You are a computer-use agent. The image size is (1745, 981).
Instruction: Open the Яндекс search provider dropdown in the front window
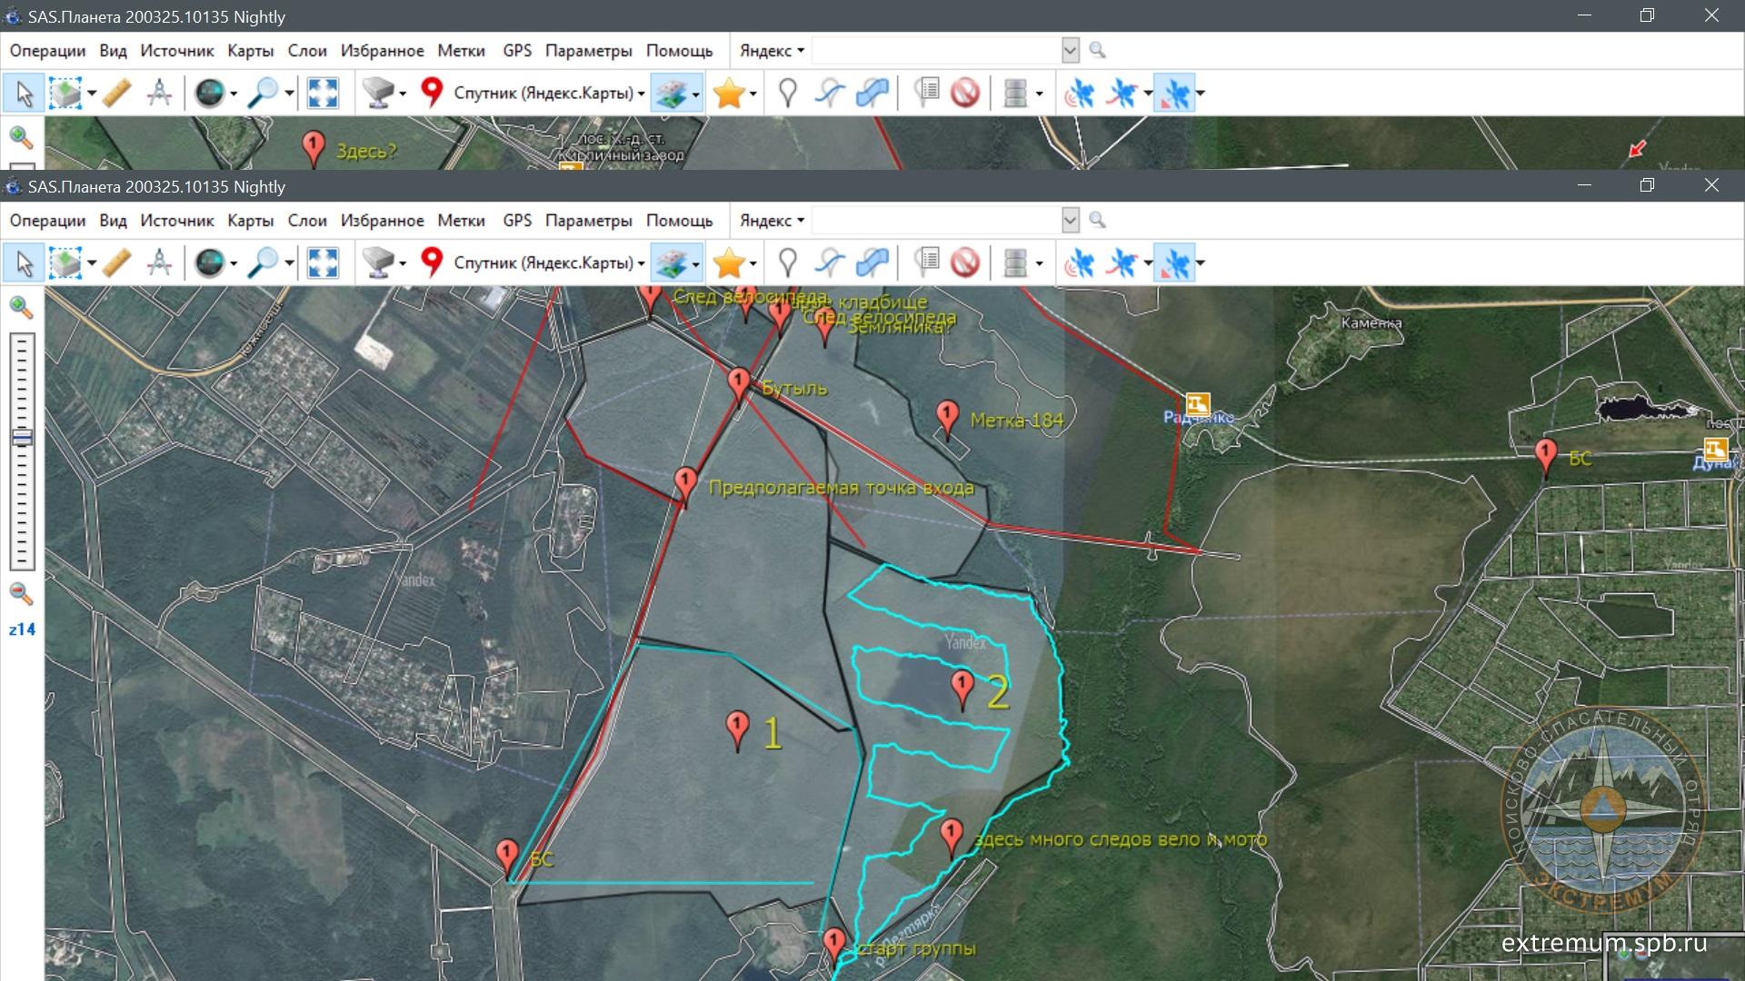[772, 220]
